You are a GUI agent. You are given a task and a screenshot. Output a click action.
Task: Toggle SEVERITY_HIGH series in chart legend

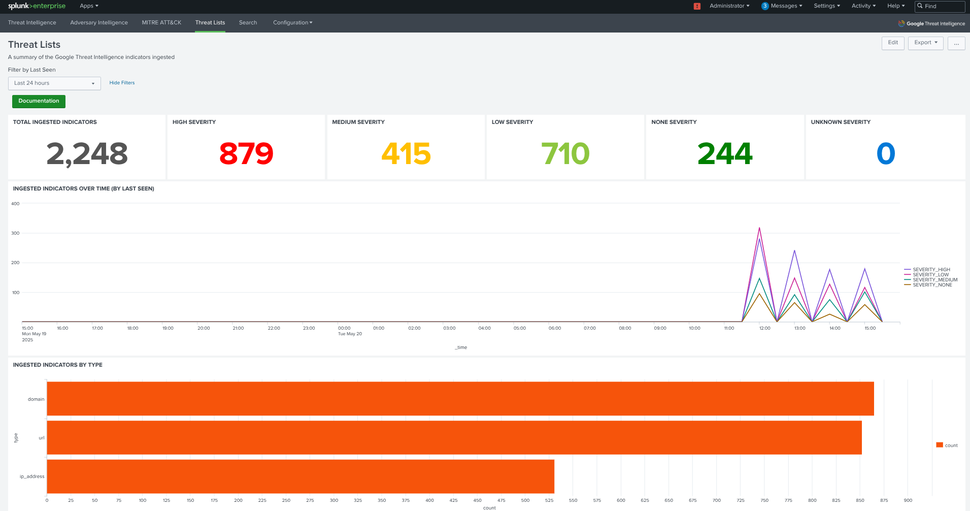[927, 270]
